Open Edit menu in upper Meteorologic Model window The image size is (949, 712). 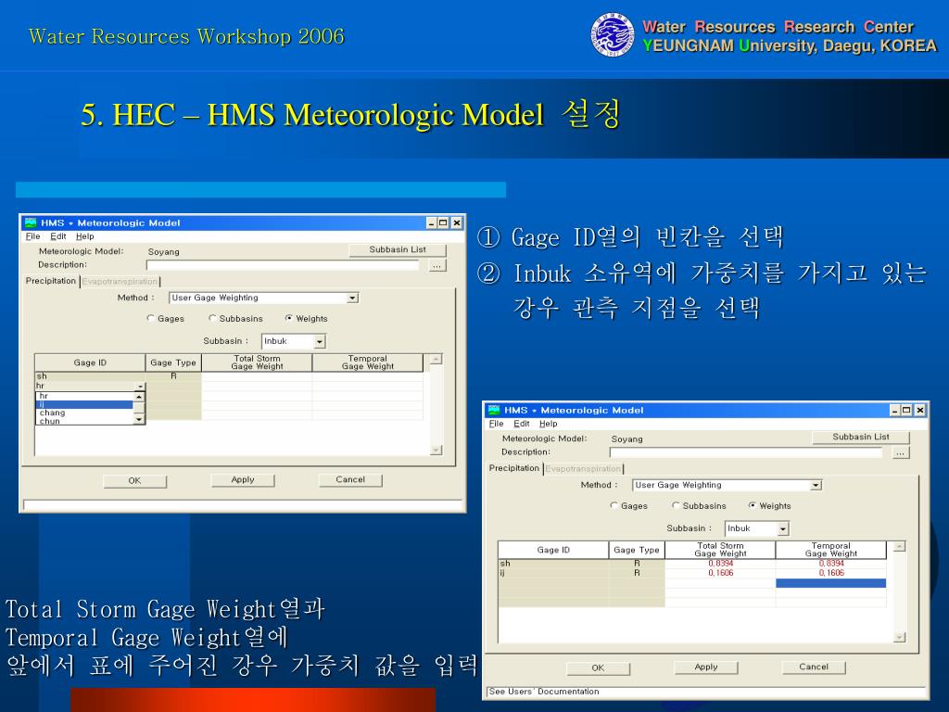point(58,236)
